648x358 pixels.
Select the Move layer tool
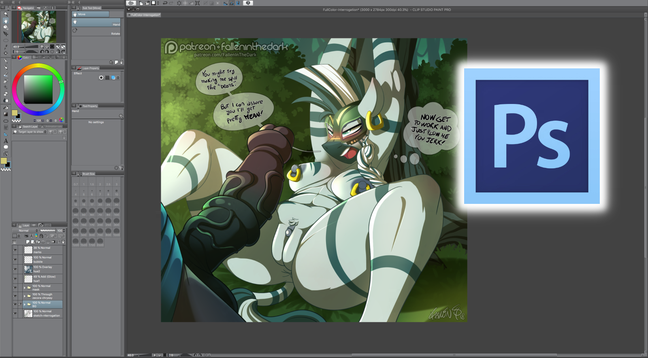pos(6,34)
